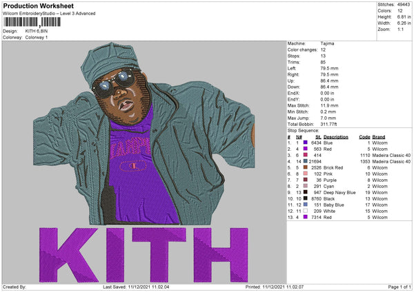Click the embroidered portrait design preview
The image size is (414, 292).
click(x=144, y=134)
